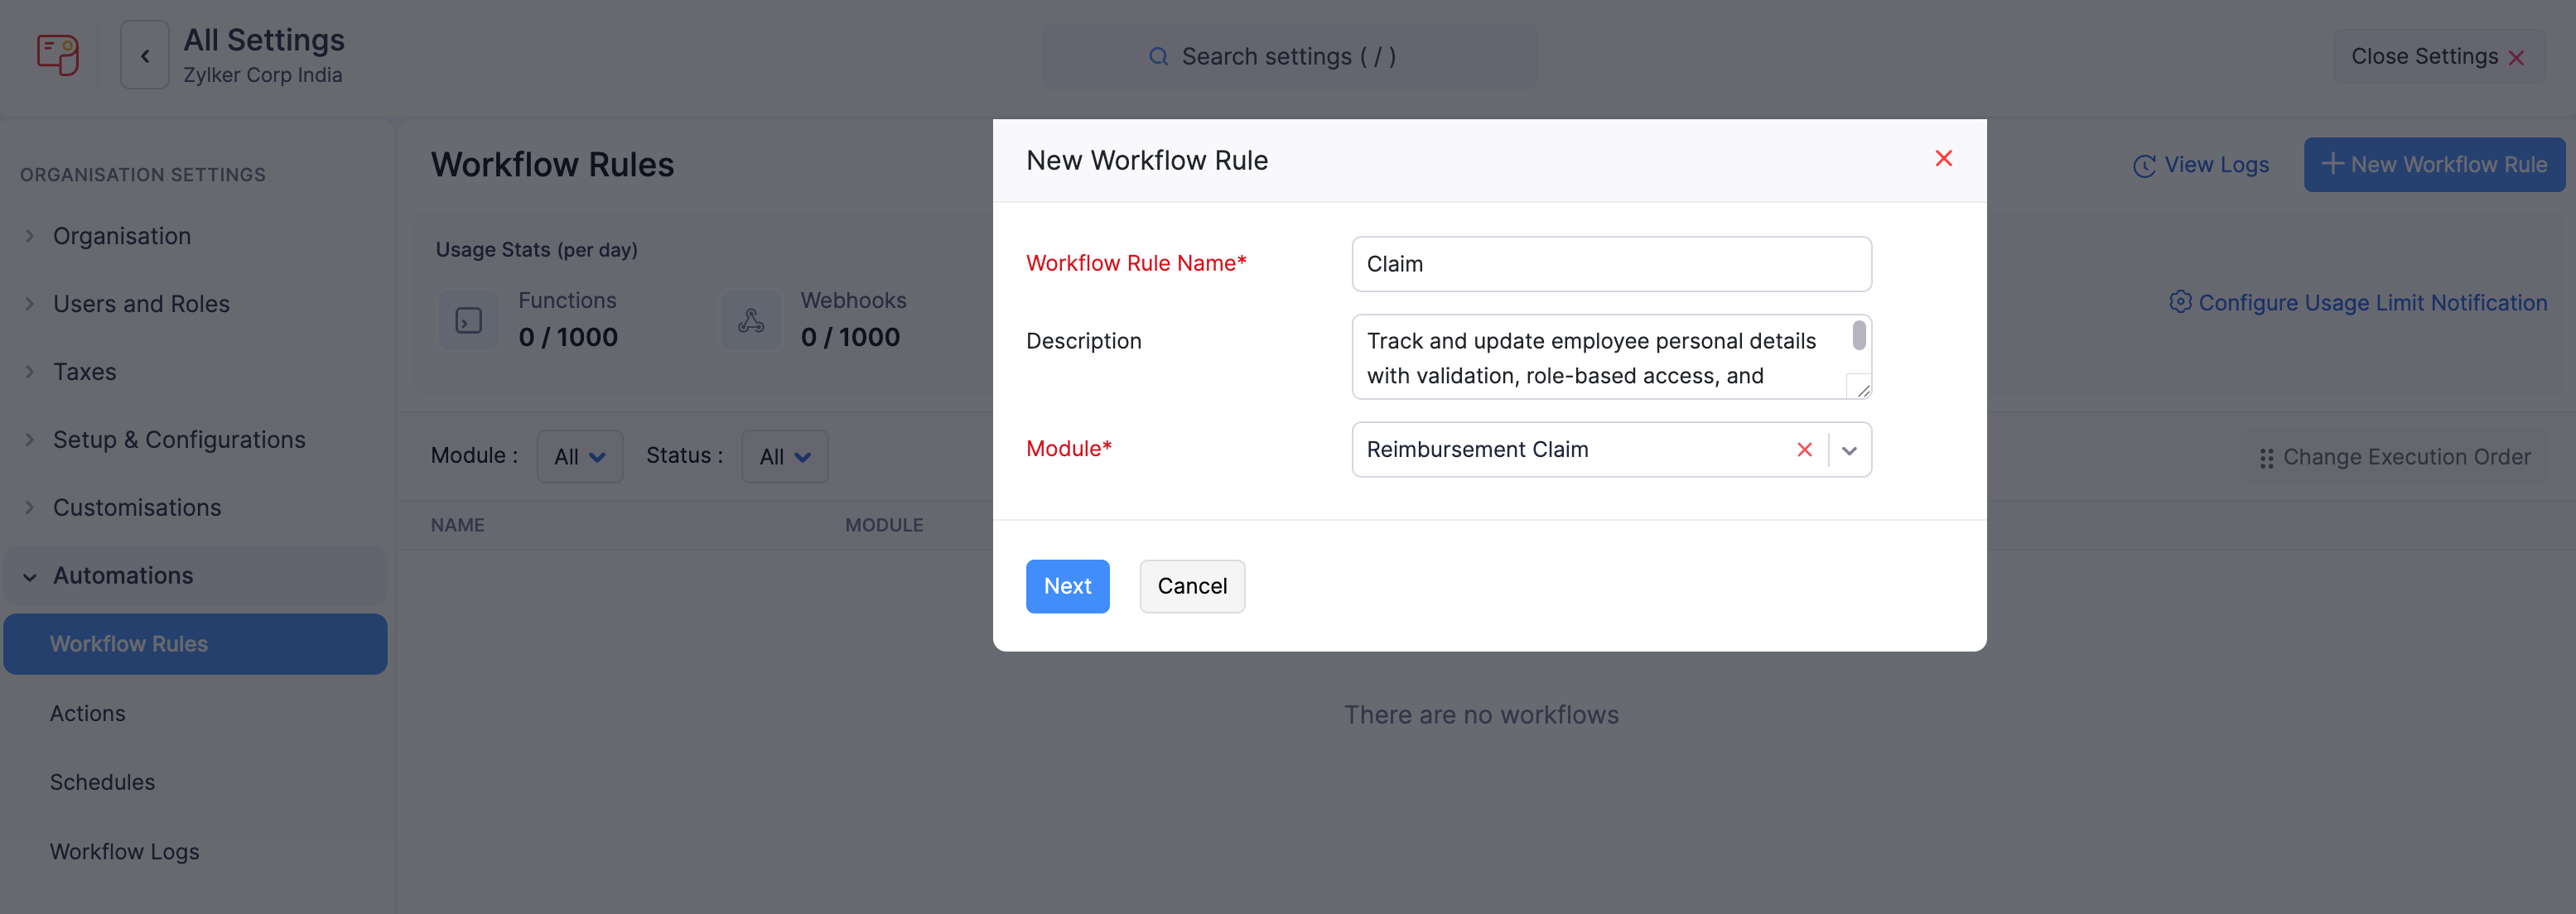Expand the Customisations section
This screenshot has width=2576, height=914.
(x=30, y=508)
